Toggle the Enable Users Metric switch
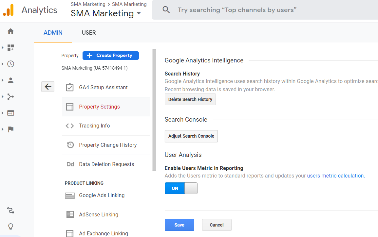 tap(181, 188)
